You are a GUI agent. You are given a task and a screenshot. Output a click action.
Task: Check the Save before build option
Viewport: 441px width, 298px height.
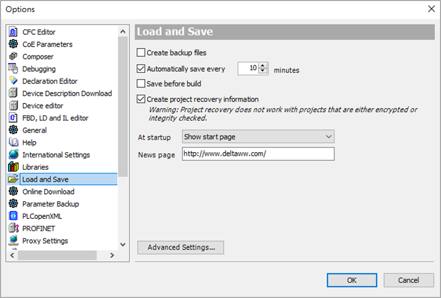coord(141,84)
